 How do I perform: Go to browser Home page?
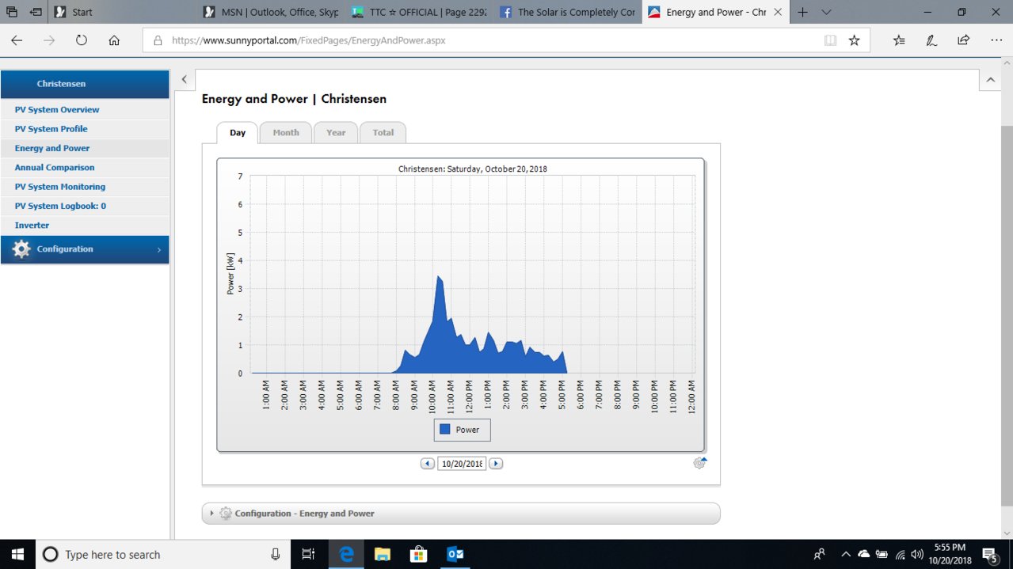pos(114,40)
